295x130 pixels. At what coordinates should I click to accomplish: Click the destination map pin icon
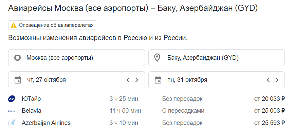point(157,58)
